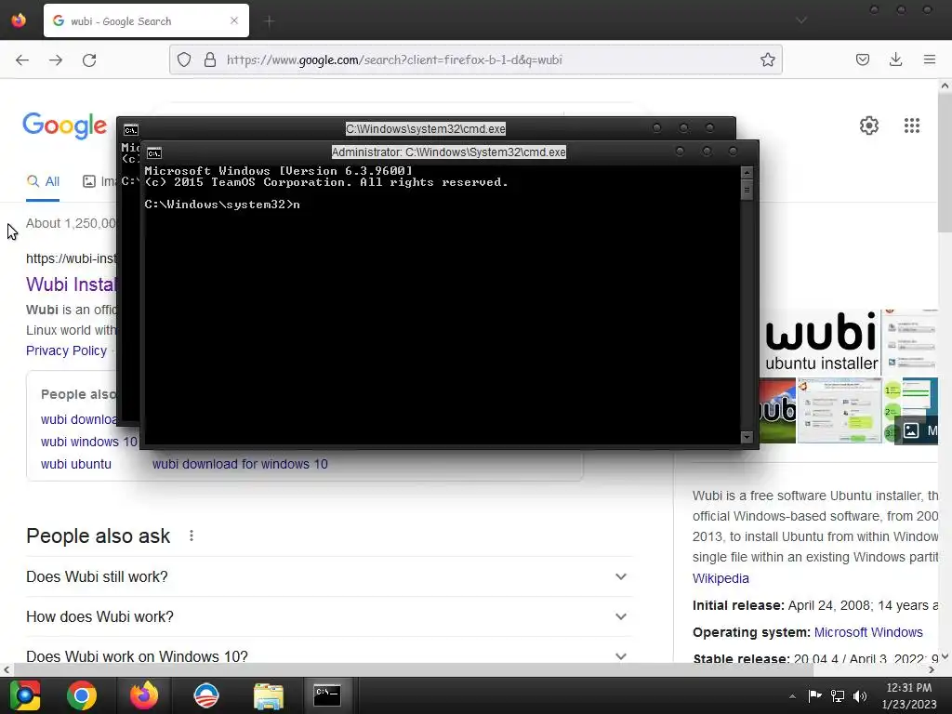Open Google apps grid
The width and height of the screenshot is (952, 714).
(x=912, y=126)
